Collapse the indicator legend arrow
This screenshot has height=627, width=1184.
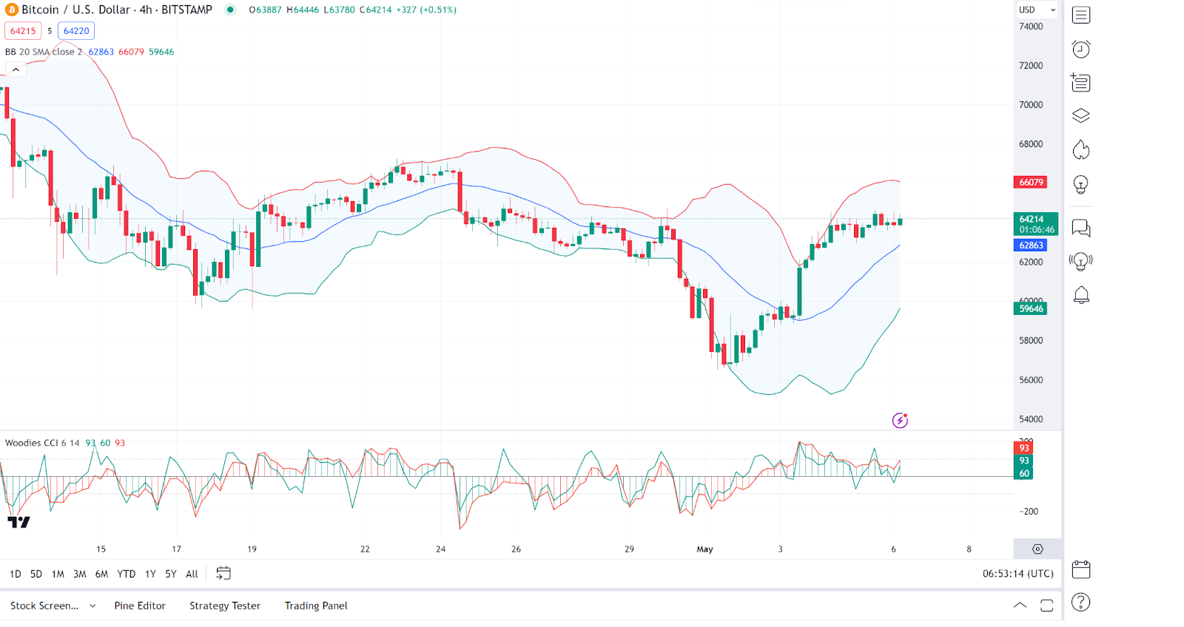point(16,70)
